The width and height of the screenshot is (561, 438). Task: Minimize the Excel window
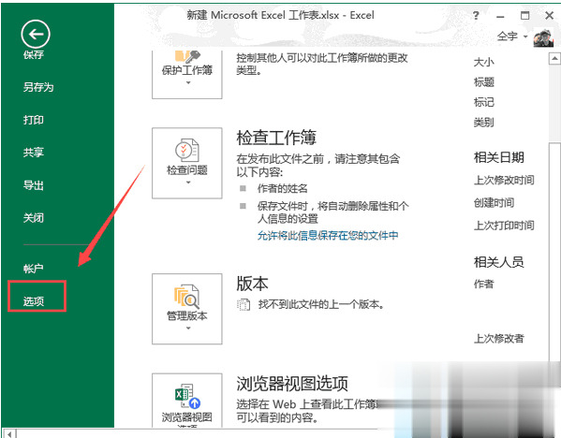[500, 17]
